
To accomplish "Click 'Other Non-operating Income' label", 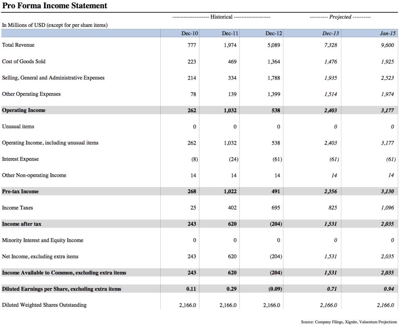I will [x=34, y=175].
